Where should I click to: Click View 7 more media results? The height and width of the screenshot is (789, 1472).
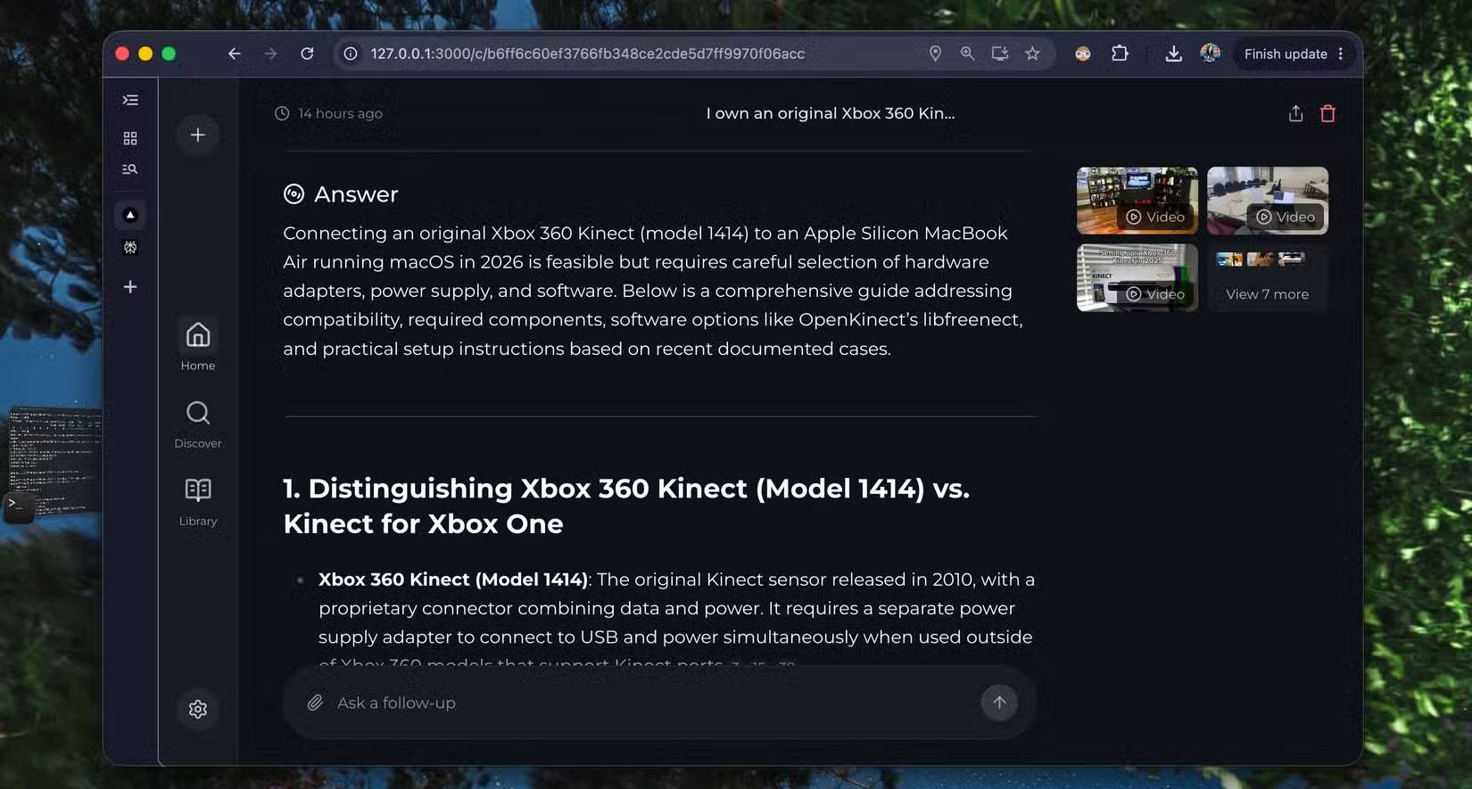coord(1268,277)
